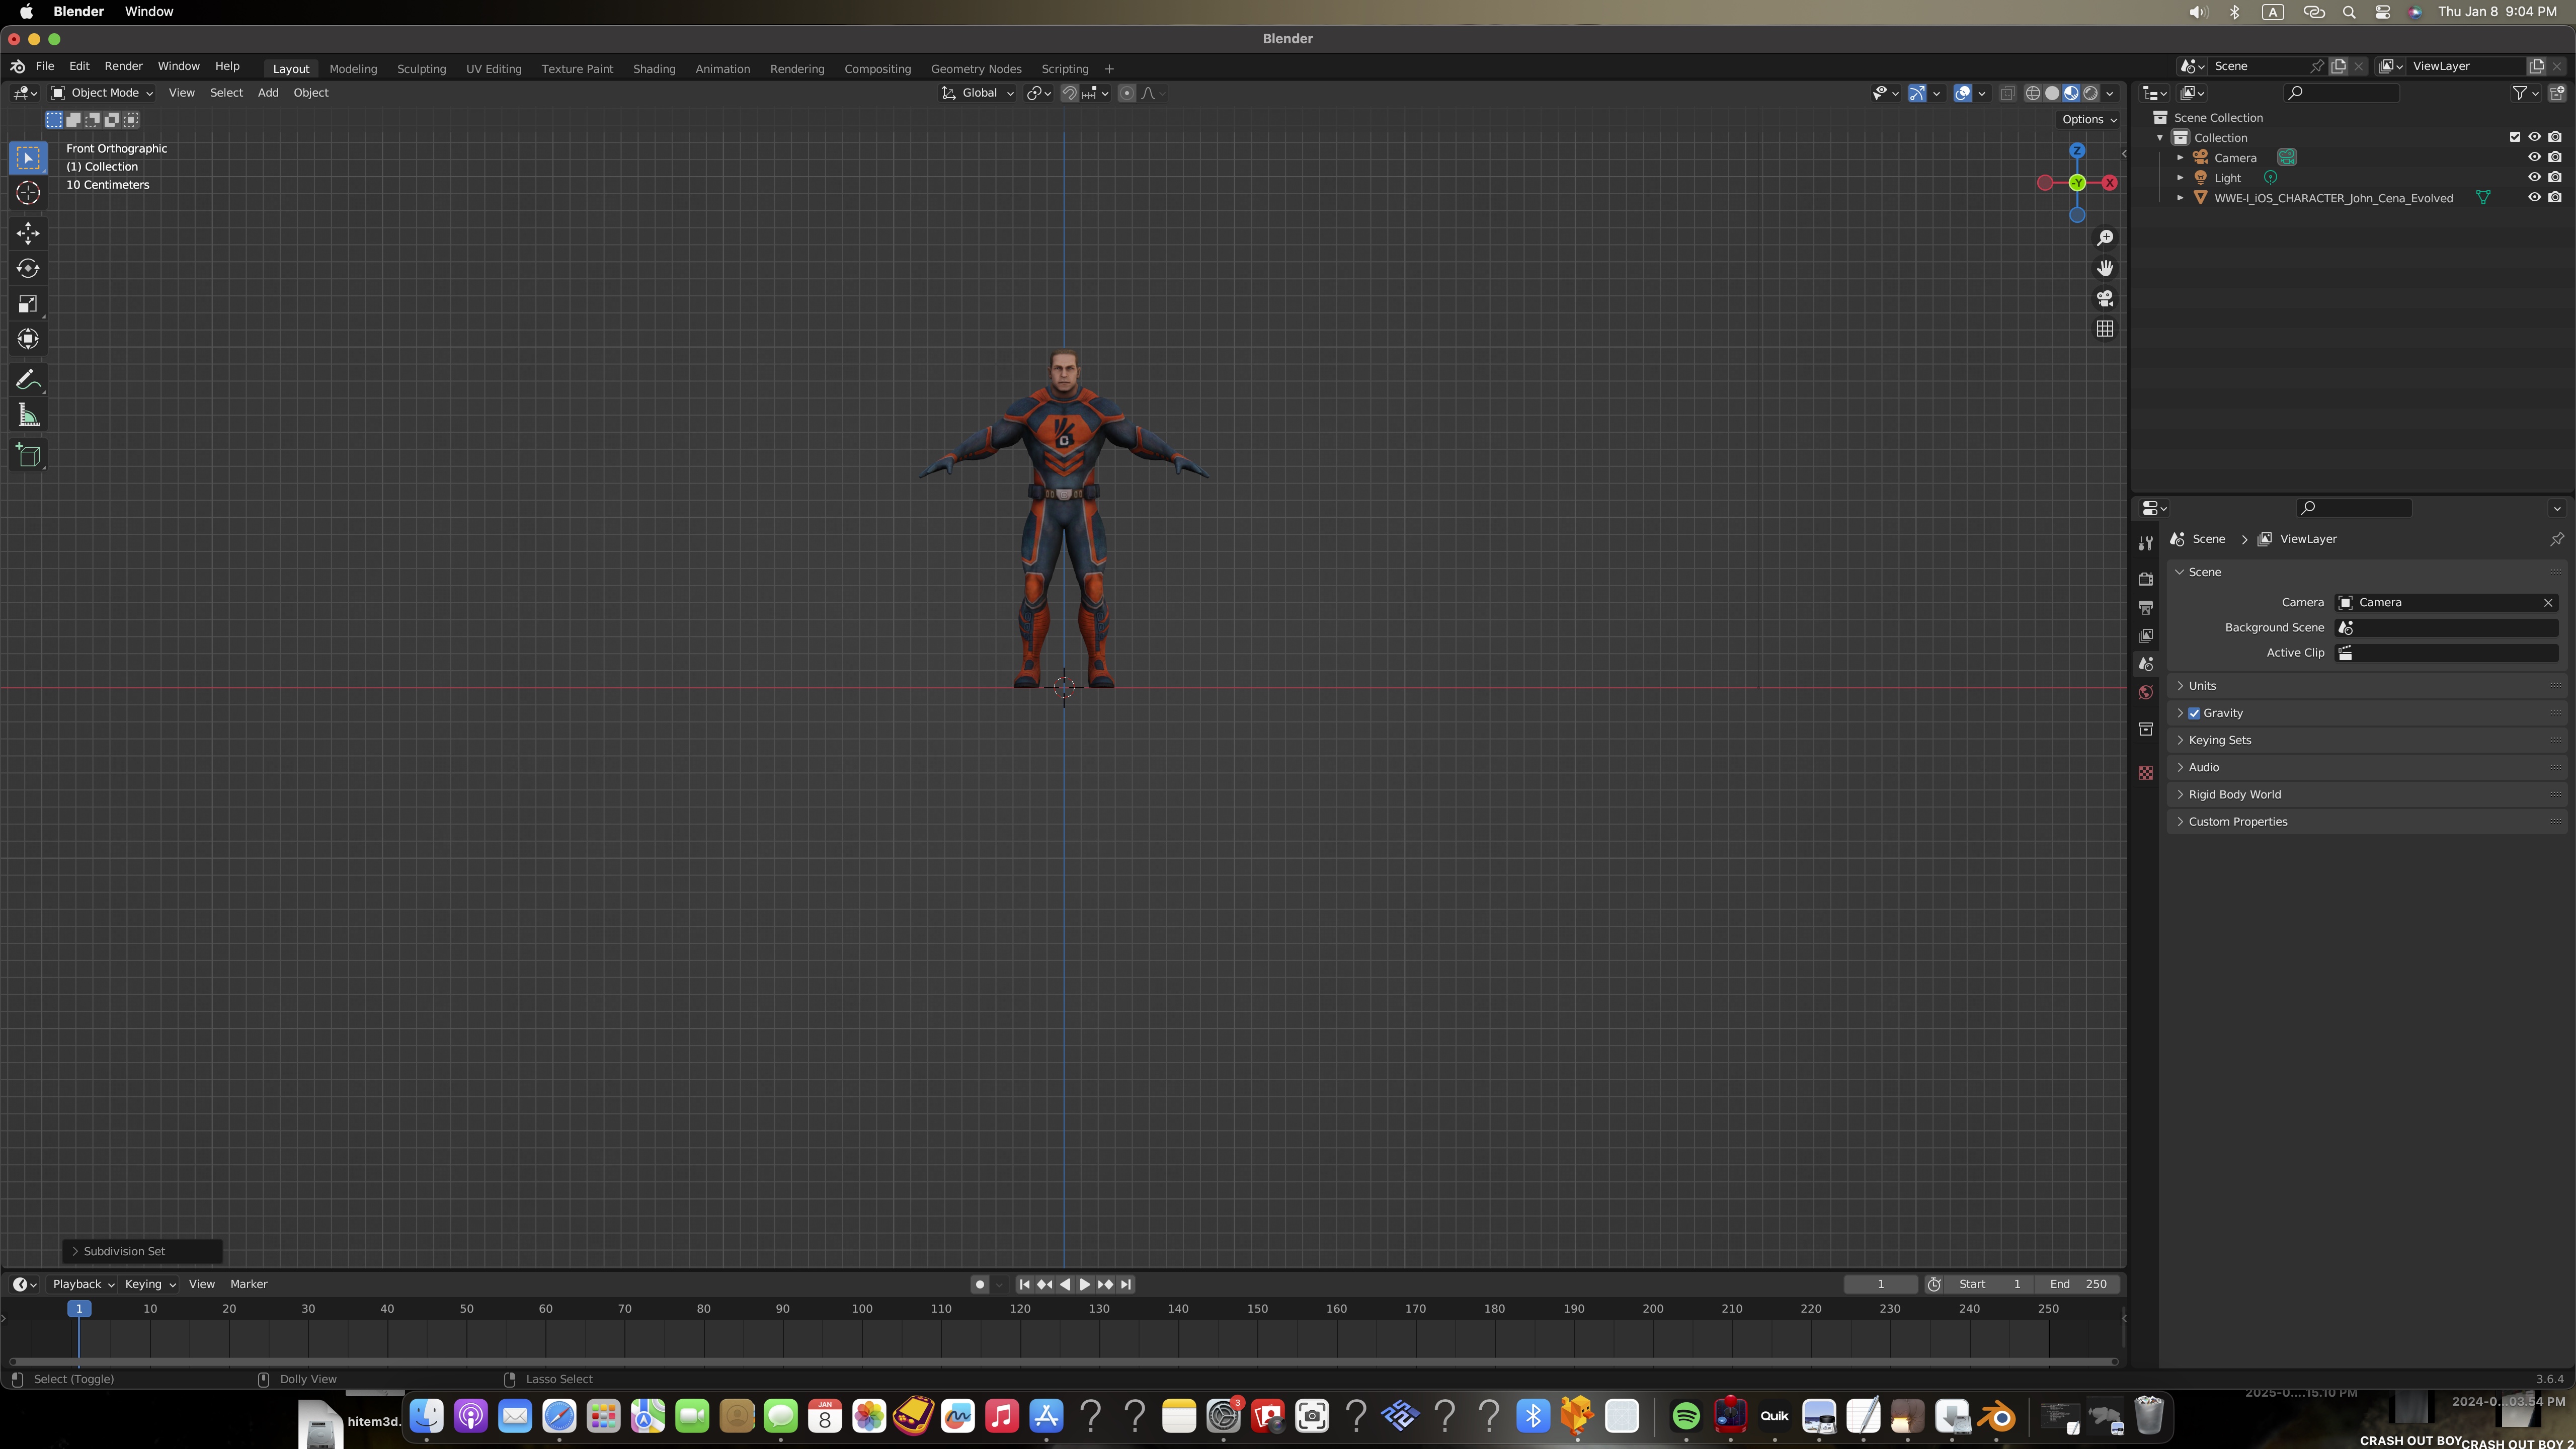Screen dimensions: 2576x1449
Task: Open the Options dropdown in viewport
Action: tap(2089, 119)
